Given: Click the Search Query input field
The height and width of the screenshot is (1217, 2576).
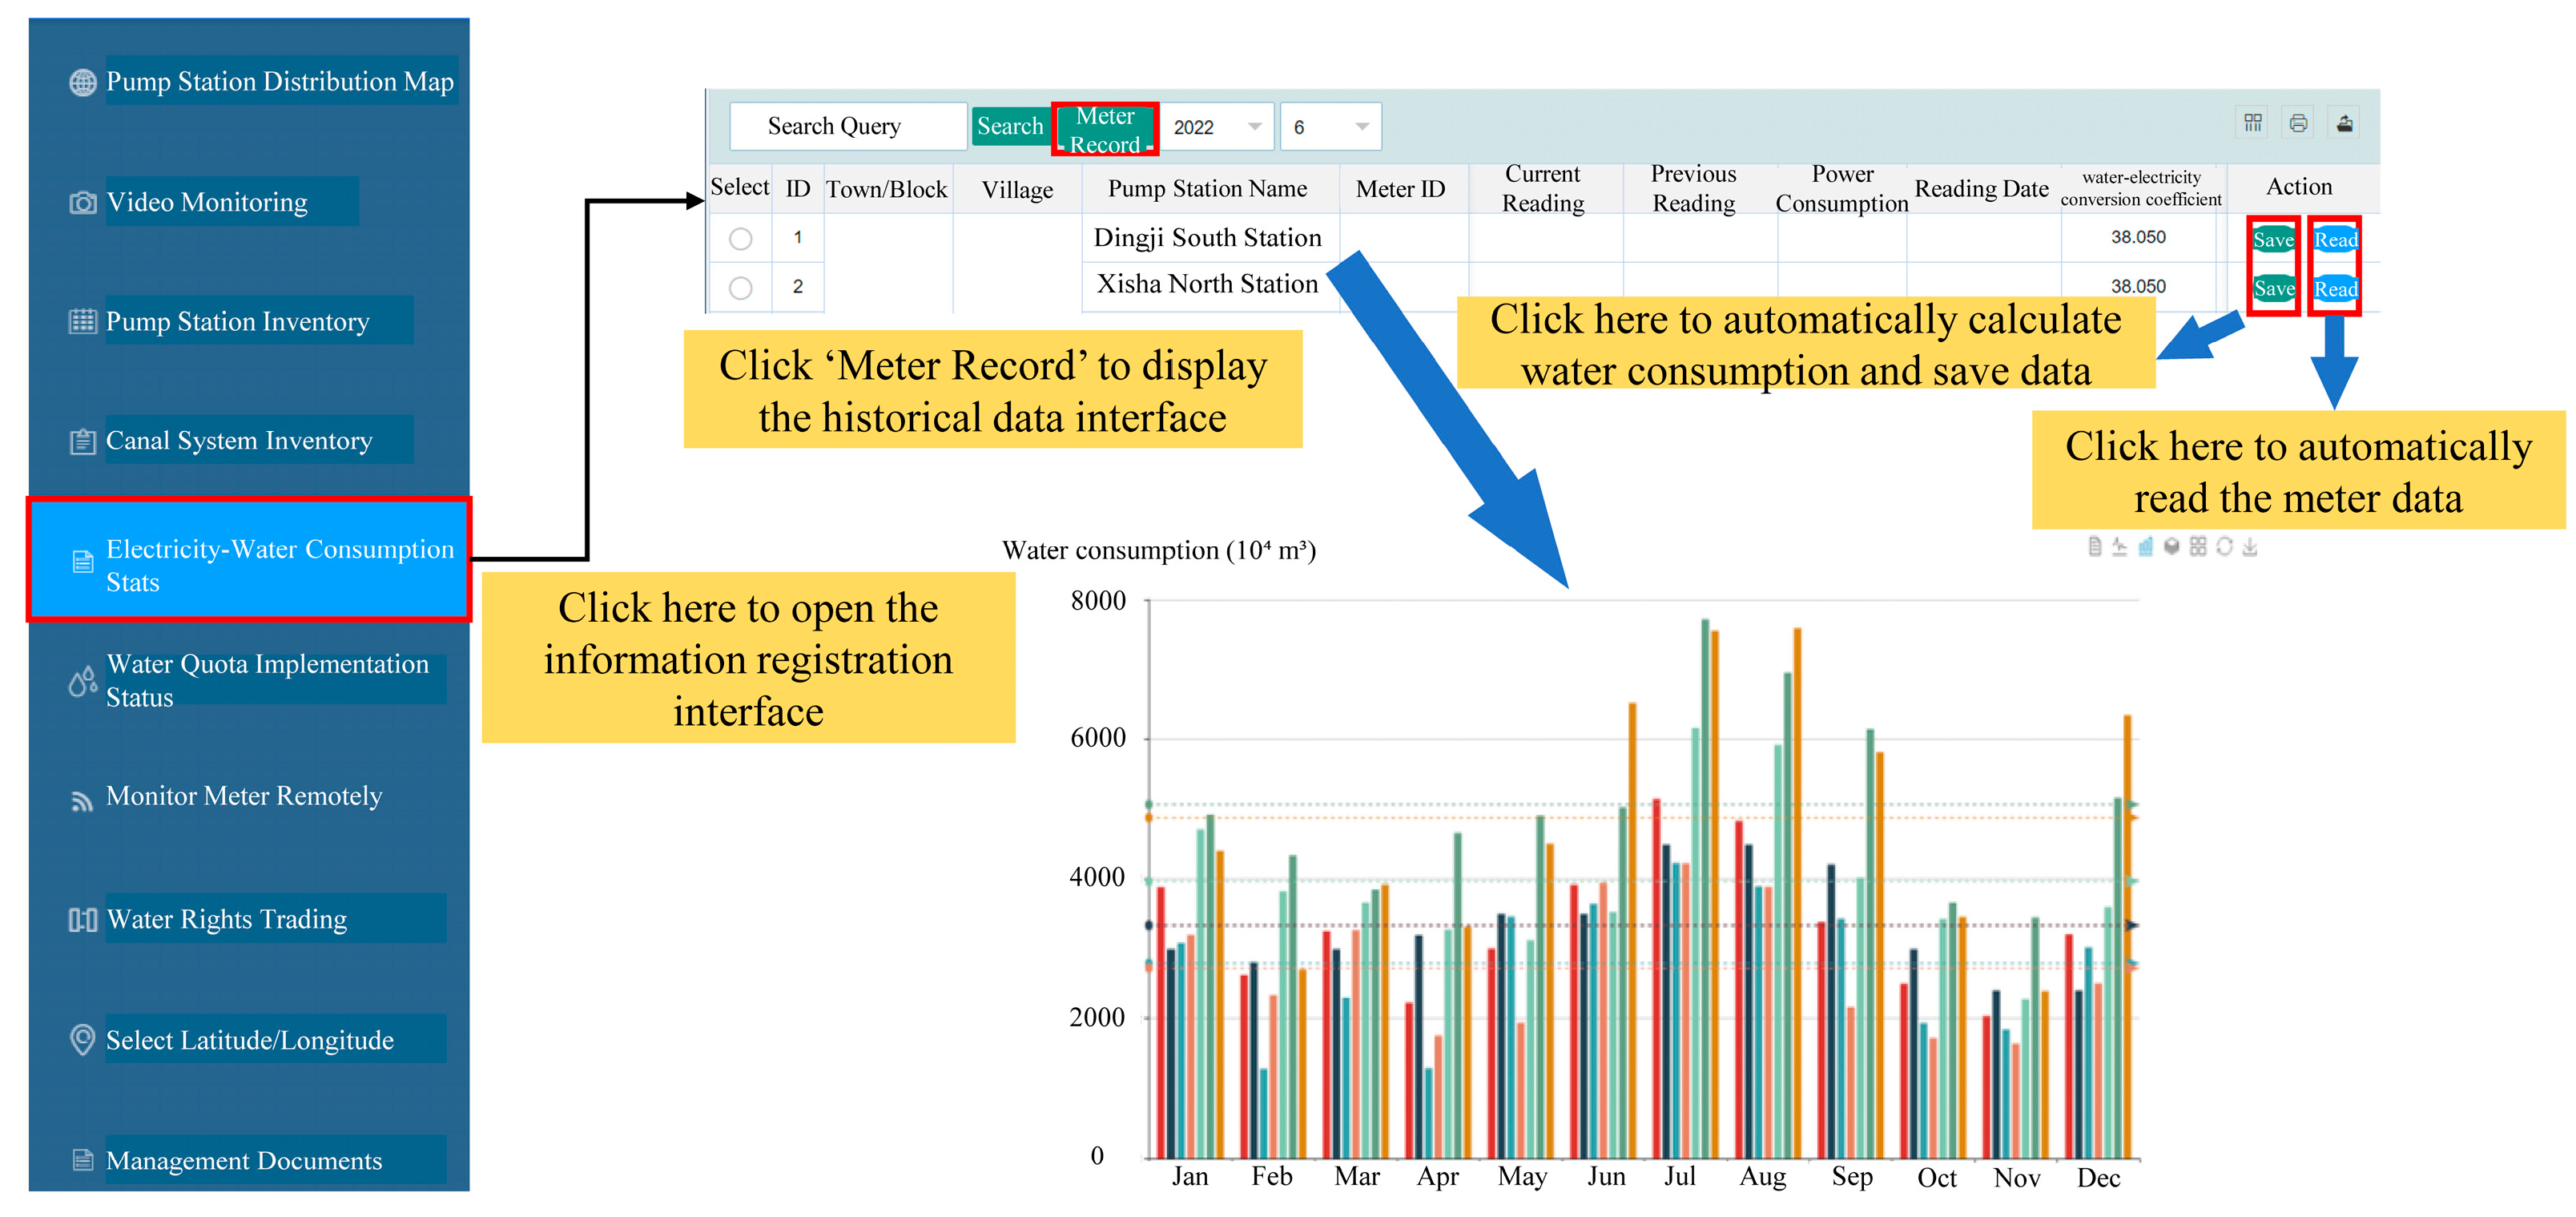Looking at the screenshot, I should point(847,127).
